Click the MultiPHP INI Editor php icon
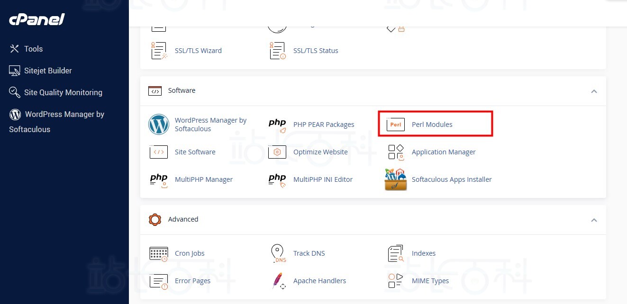Image resolution: width=627 pixels, height=304 pixels. click(x=277, y=180)
